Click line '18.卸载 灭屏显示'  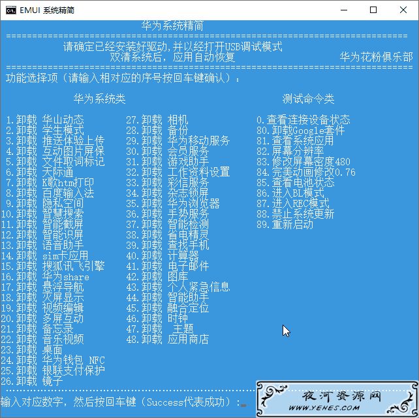42,297
